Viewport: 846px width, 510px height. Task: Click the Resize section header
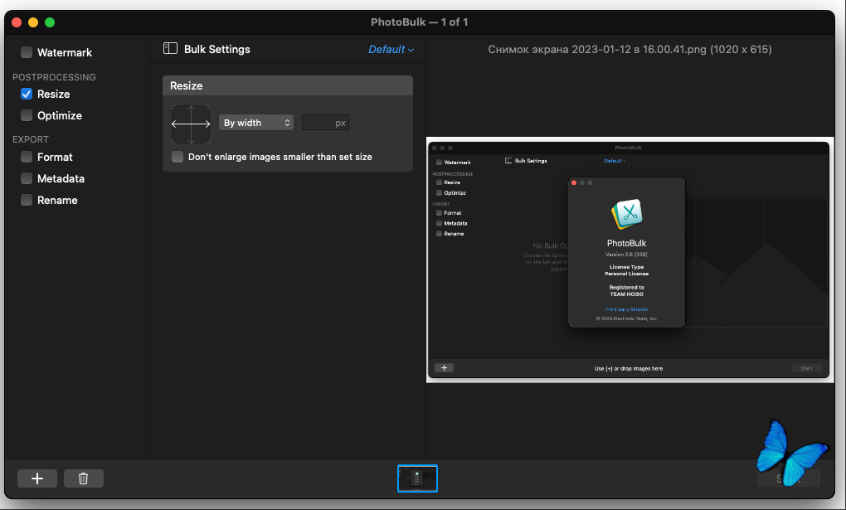tap(288, 85)
